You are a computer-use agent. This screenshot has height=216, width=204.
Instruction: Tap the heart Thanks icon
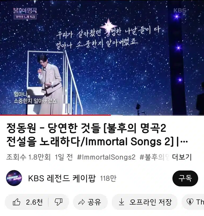click(x=190, y=202)
